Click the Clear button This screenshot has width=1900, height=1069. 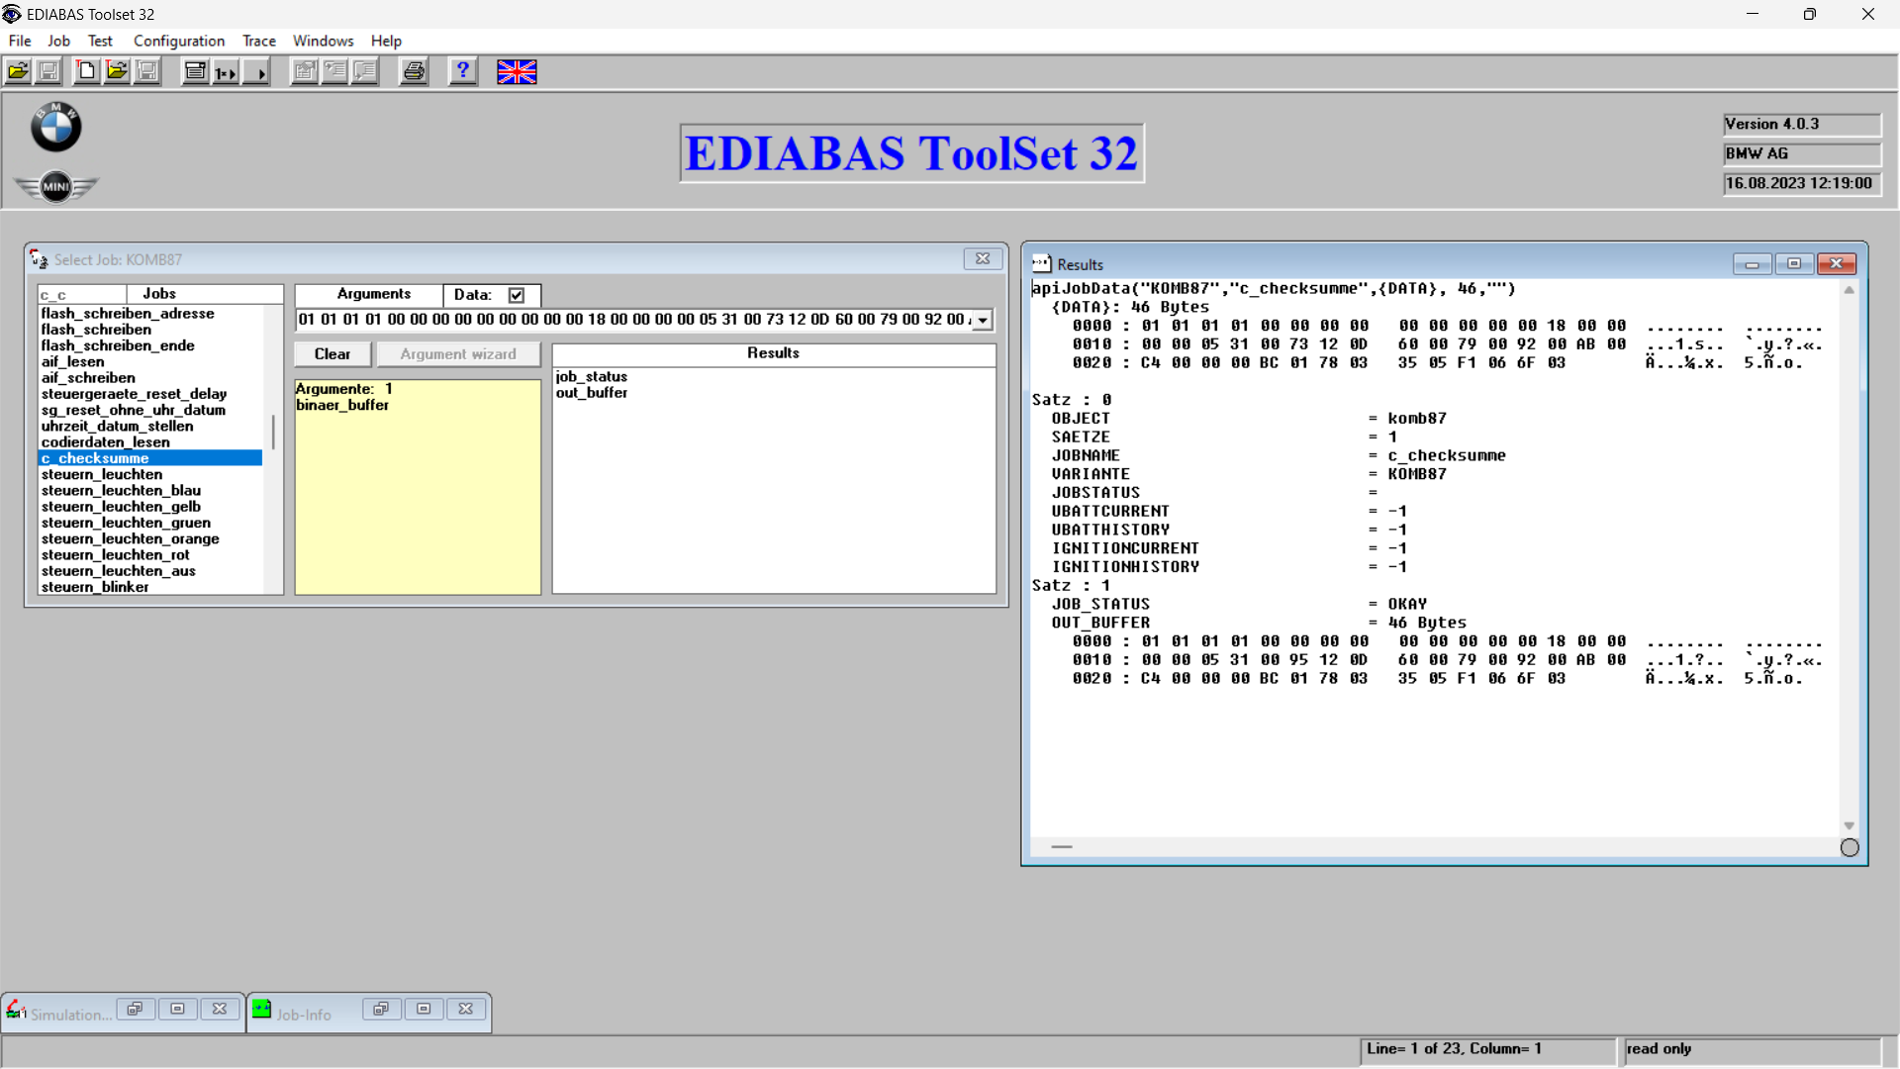point(332,354)
